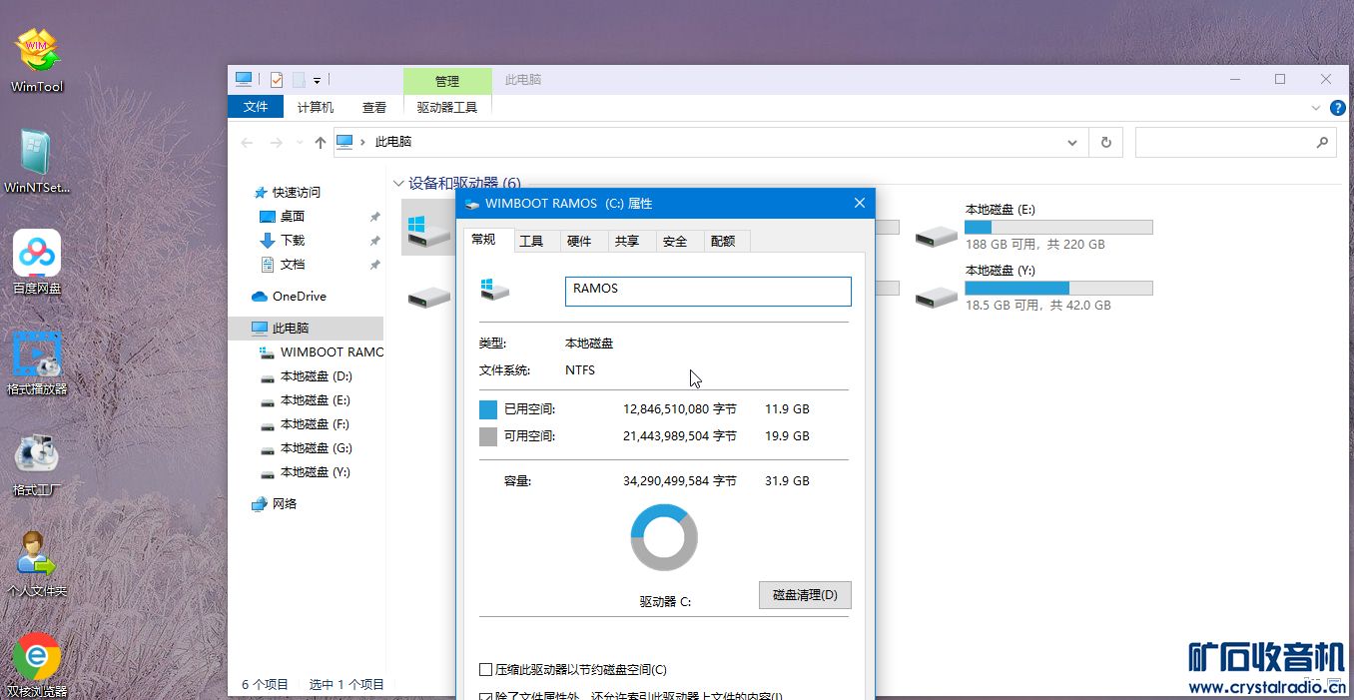Open 本地磁盘 (F:) in sidebar
This screenshot has height=700, width=1354.
(x=316, y=424)
